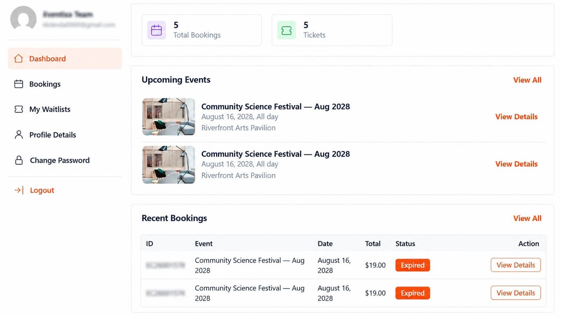Click the Recent Bookings heading
The image size is (561, 315).
[x=174, y=218]
